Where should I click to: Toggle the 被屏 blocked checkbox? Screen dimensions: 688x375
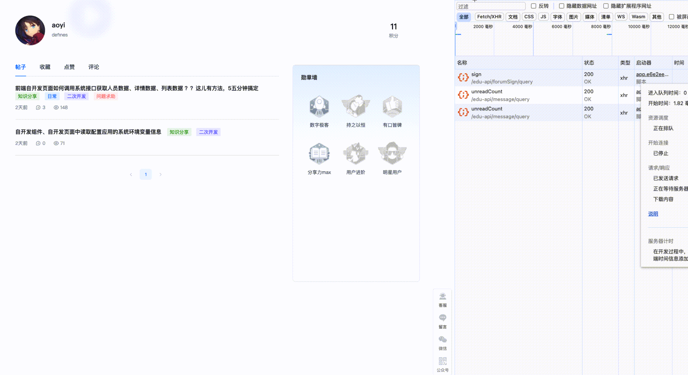click(x=671, y=17)
